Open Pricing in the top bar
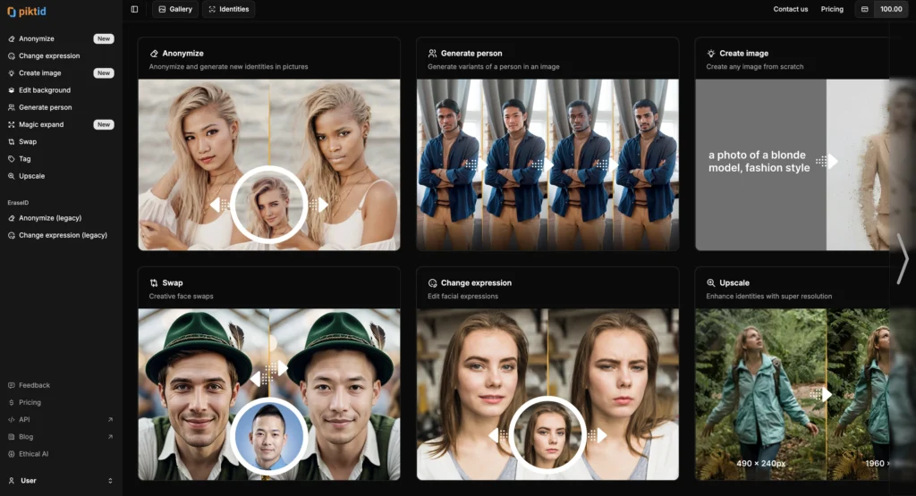Viewport: 916px width, 496px height. click(x=832, y=9)
